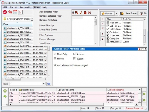Click the Presets button

[x=108, y=14]
